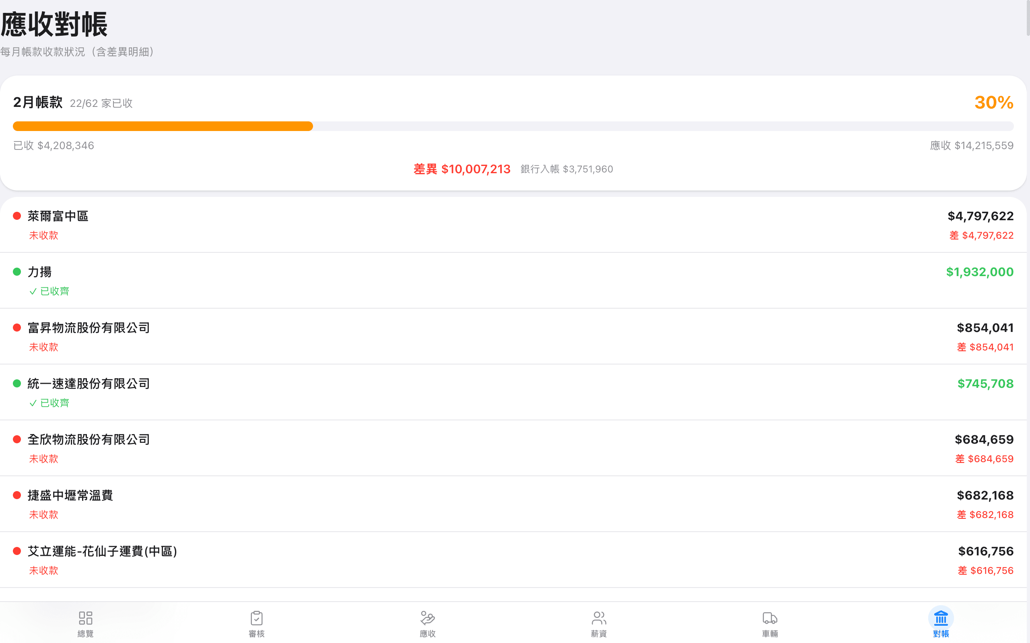This screenshot has width=1030, height=643.
Task: Open the 富昇物流股份有限公司 row
Action: pos(89,328)
